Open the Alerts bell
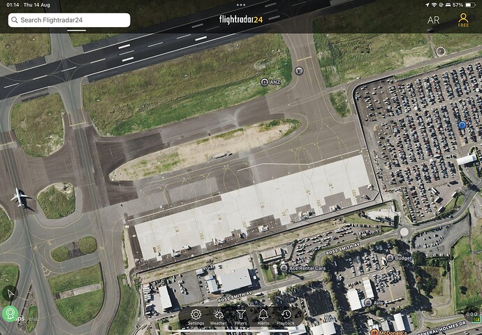Screen dimensions: 482x335 tap(263, 318)
